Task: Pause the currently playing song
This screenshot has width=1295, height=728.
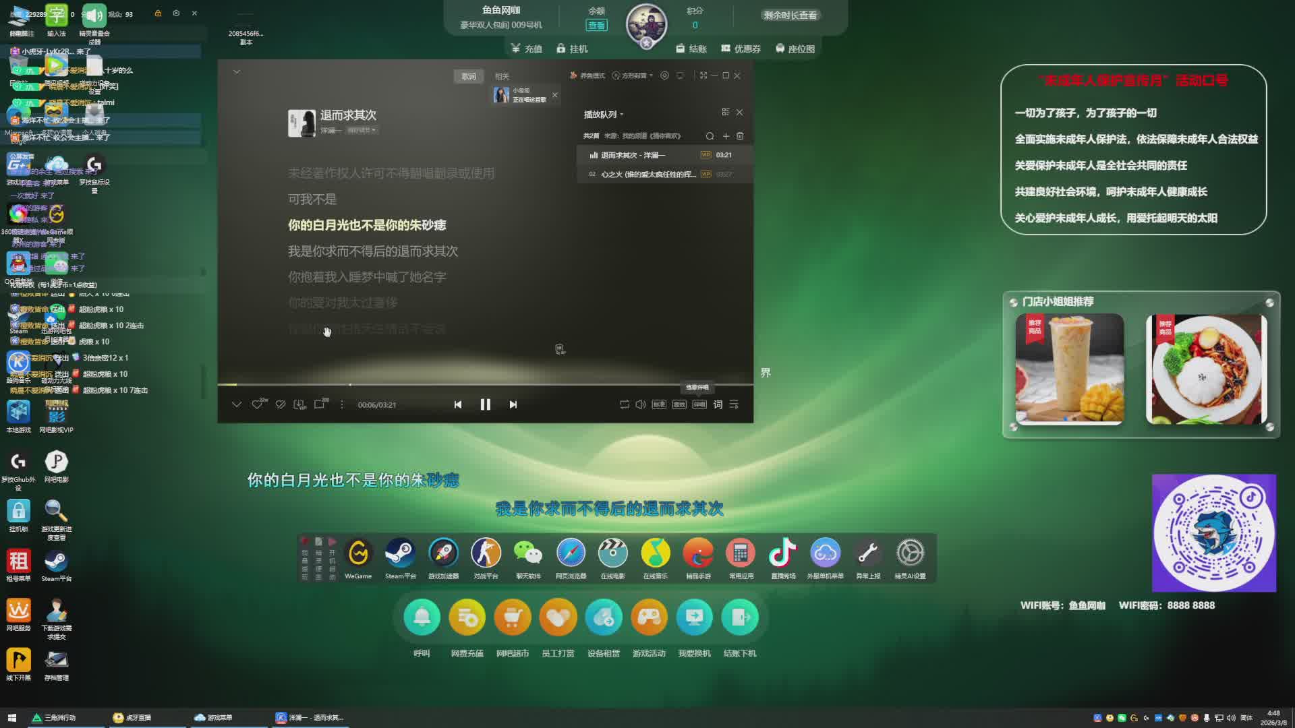Action: 485,404
